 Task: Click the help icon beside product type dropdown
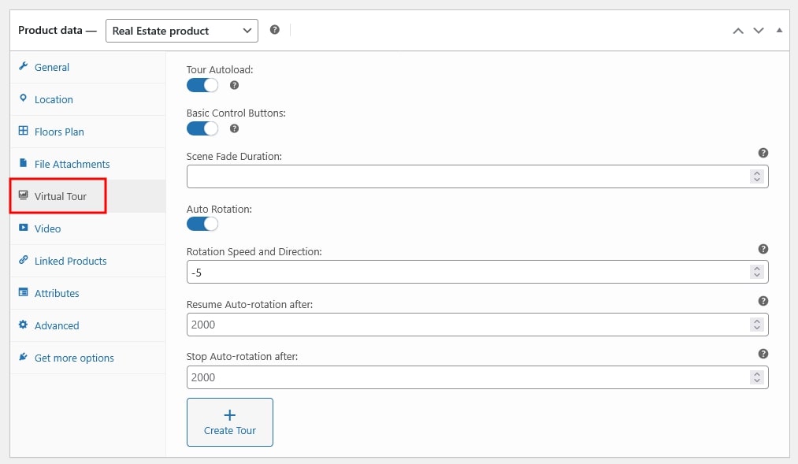(274, 30)
